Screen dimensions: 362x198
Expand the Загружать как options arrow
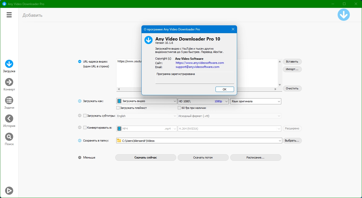pyautogui.click(x=80, y=101)
